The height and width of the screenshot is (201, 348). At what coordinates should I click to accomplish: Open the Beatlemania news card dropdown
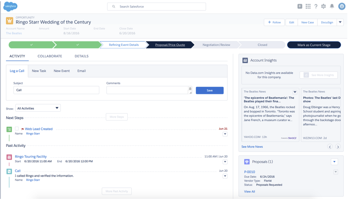pyautogui.click(x=295, y=92)
